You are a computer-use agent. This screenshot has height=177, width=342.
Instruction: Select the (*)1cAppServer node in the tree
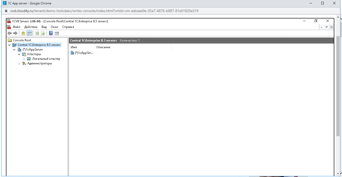tap(33, 50)
